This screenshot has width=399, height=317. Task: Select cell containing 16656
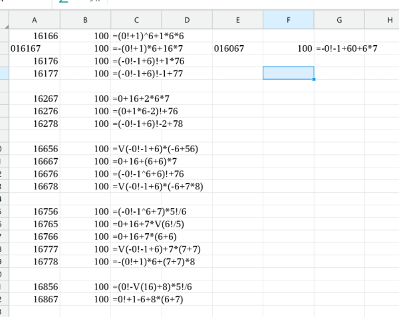tap(35, 149)
